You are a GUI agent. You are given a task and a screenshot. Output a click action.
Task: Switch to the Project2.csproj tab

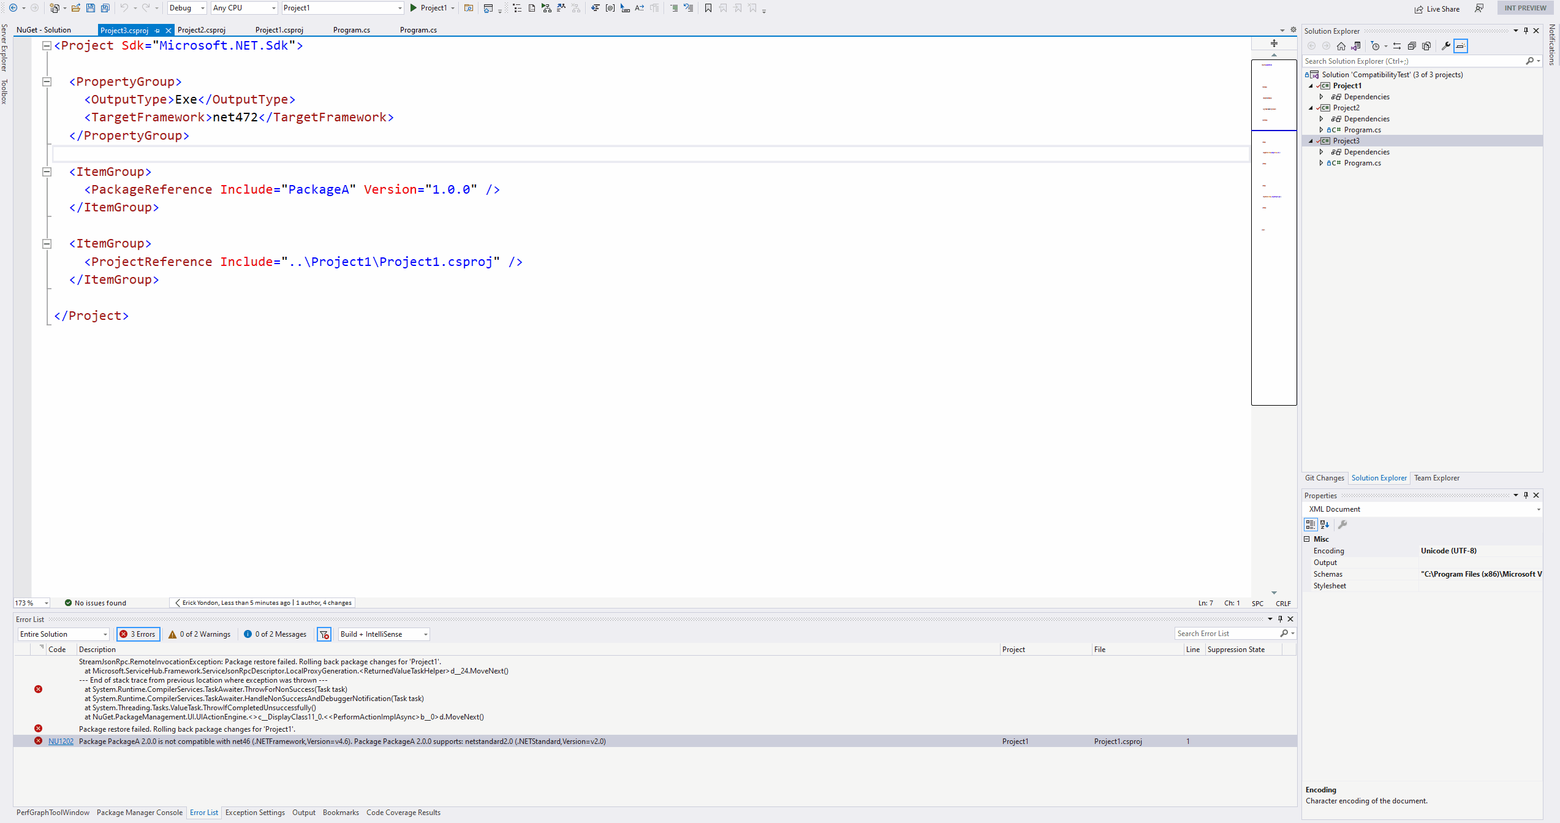tap(201, 29)
